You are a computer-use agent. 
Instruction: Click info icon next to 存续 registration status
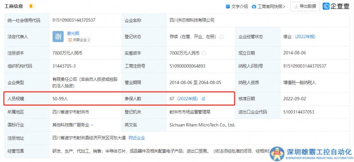coord(221,37)
